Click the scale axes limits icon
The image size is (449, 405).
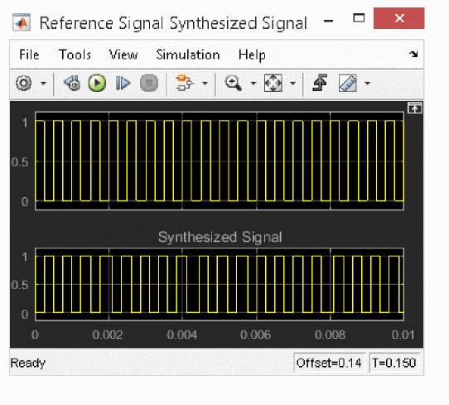point(273,84)
